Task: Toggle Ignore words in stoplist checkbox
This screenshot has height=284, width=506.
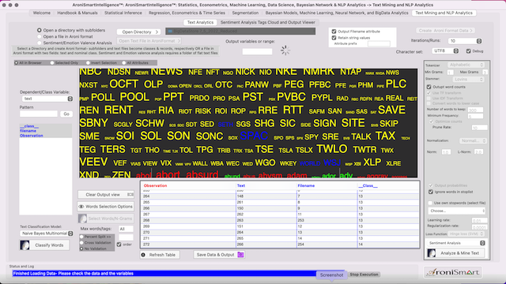Action: (430, 192)
